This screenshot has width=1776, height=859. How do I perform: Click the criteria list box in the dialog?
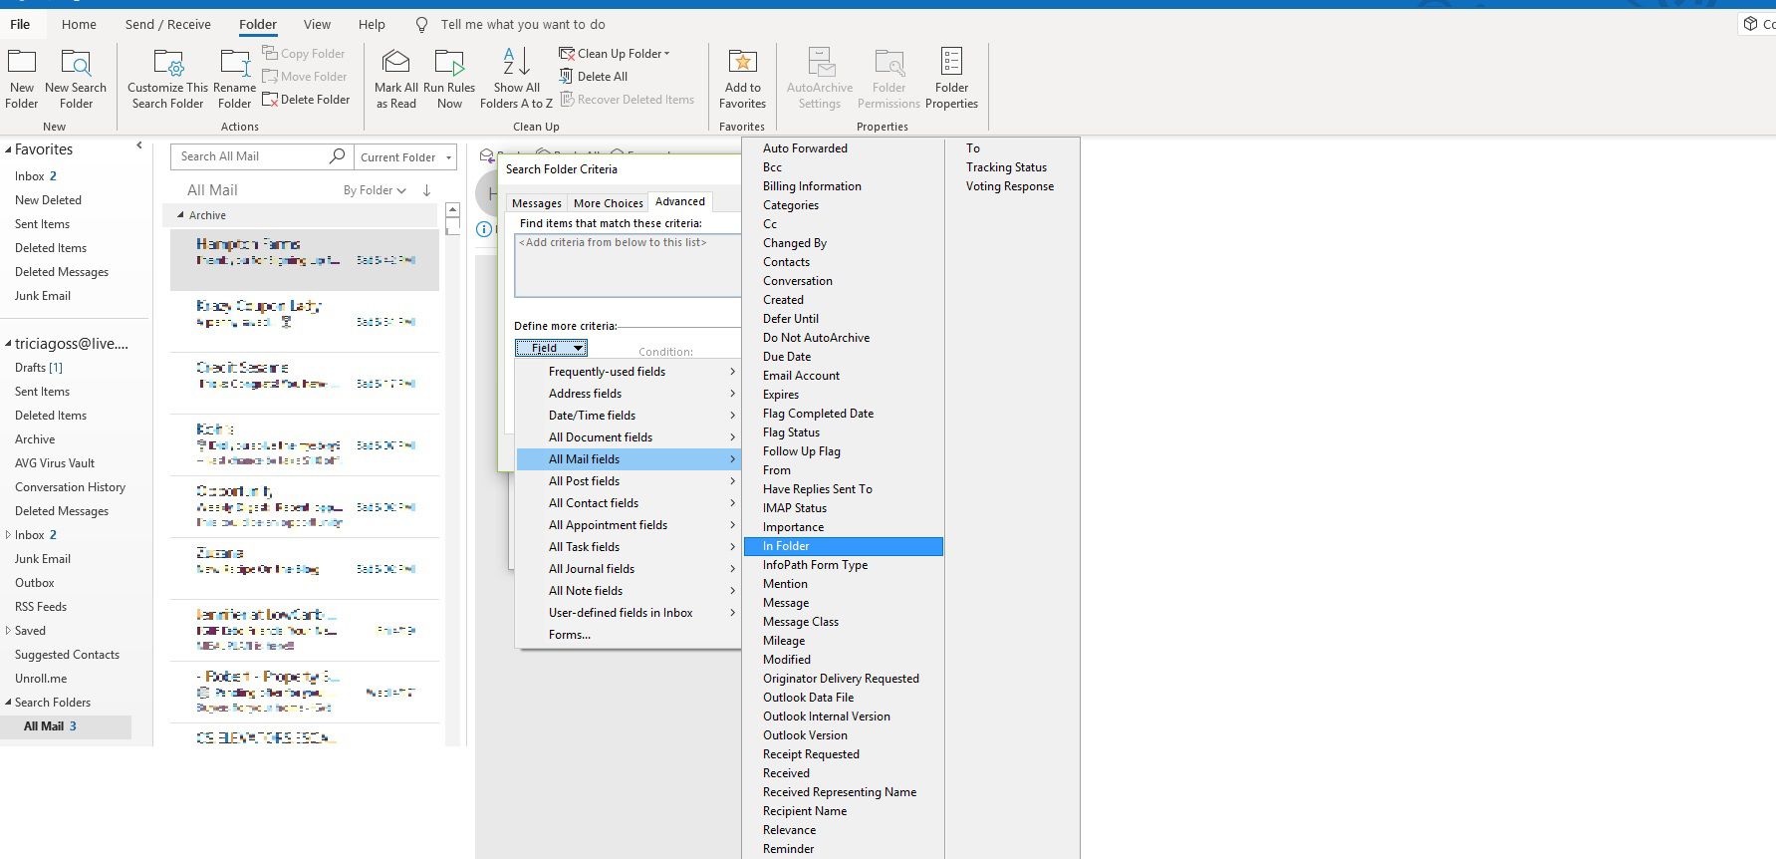(628, 266)
